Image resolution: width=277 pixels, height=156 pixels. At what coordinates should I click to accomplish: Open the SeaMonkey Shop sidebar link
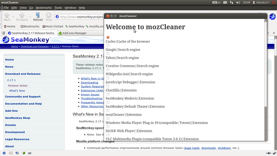pyautogui.click(x=18, y=118)
